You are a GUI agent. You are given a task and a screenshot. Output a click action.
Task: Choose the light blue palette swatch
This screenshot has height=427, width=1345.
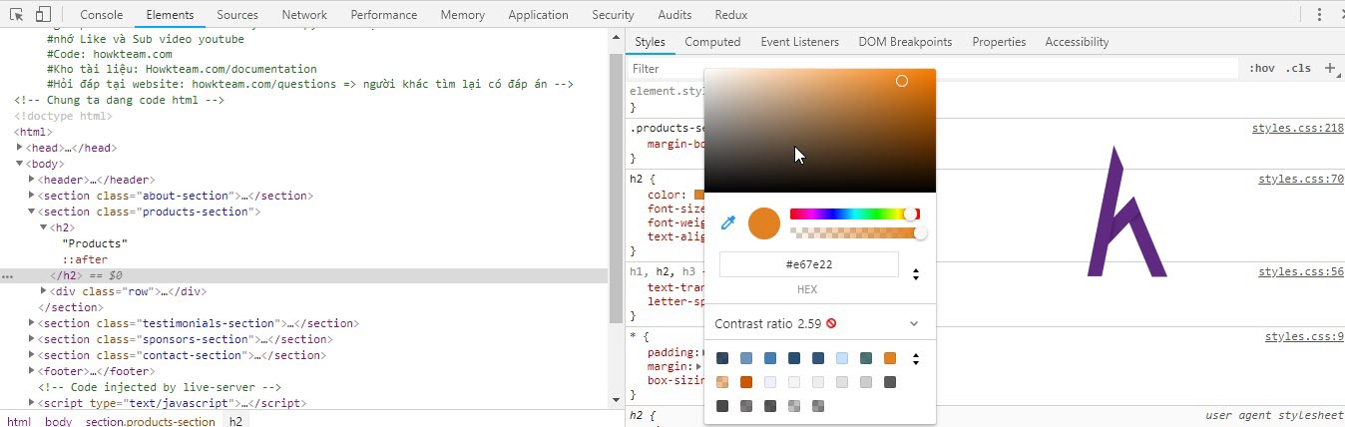842,358
